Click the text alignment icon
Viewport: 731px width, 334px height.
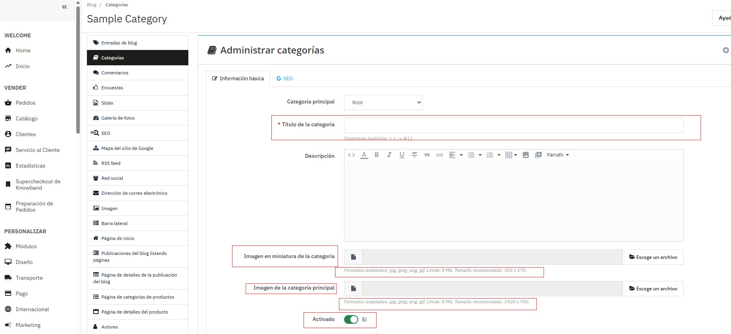click(x=452, y=155)
